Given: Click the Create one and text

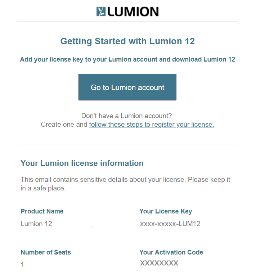Looking at the screenshot, I should tap(64, 125).
